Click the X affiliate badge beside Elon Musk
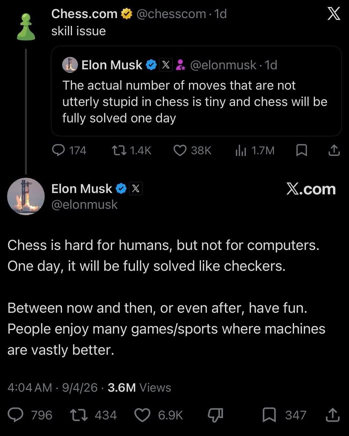 point(136,189)
